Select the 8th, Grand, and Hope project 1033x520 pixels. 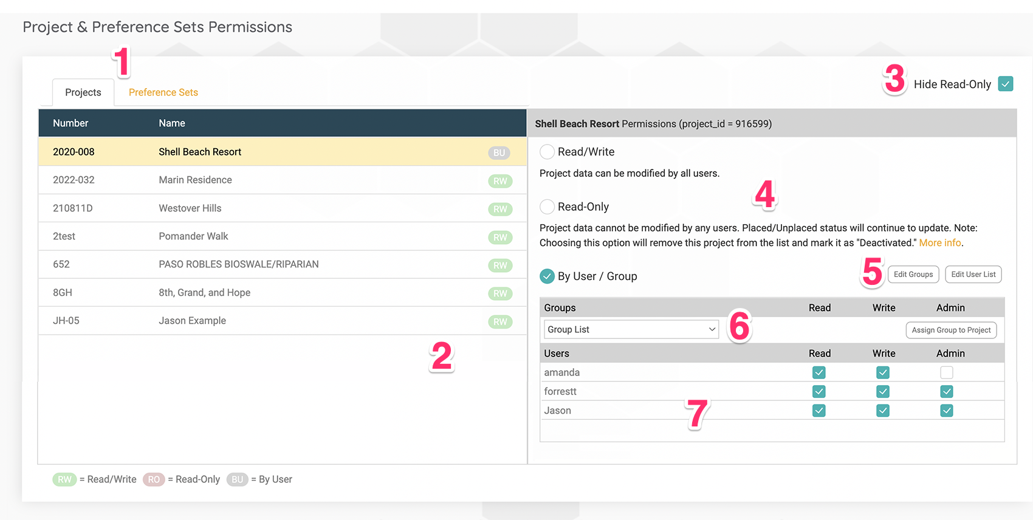point(283,293)
